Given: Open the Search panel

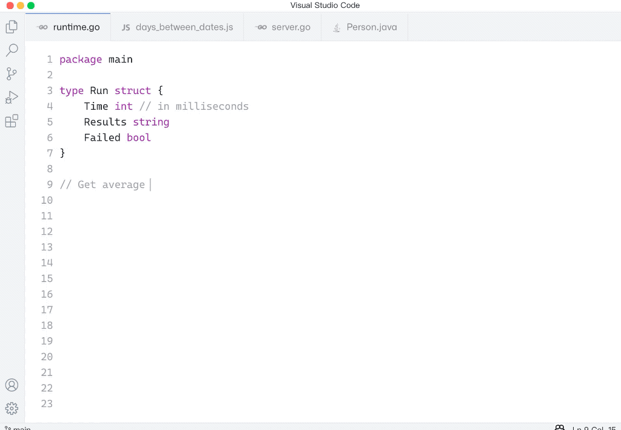Looking at the screenshot, I should (x=12, y=50).
